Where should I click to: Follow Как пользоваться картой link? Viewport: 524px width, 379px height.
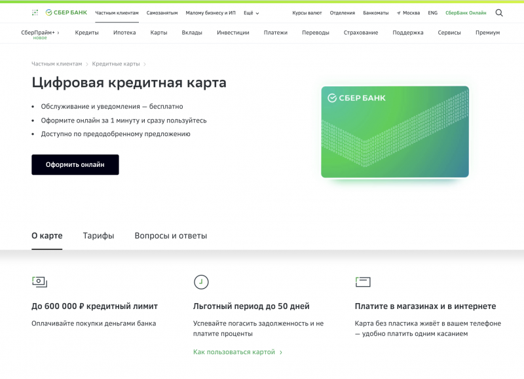(238, 352)
